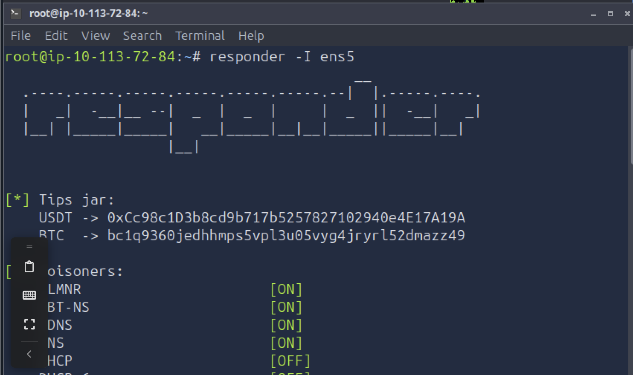The height and width of the screenshot is (375, 633).
Task: Show the on-screen keyboard icon
Action: [x=29, y=295]
